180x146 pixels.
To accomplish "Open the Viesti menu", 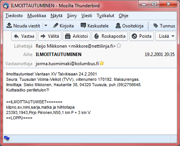I will pos(87,16).
